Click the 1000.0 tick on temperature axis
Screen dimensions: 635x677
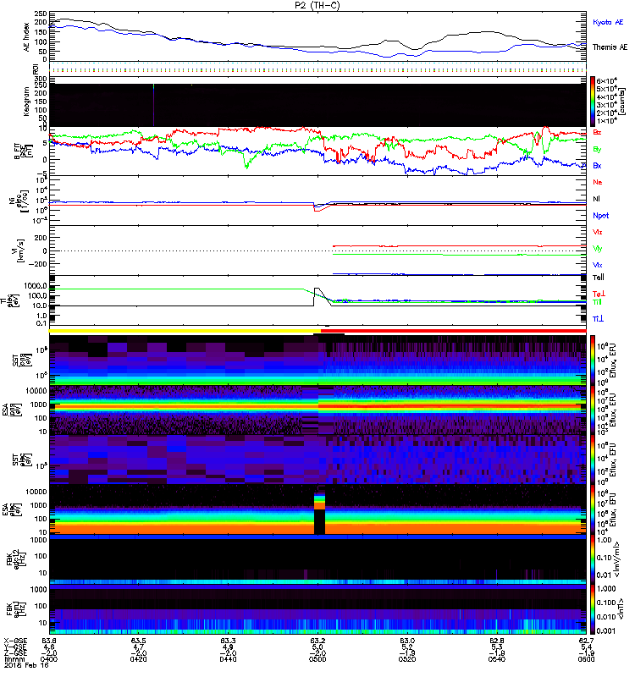click(36, 286)
